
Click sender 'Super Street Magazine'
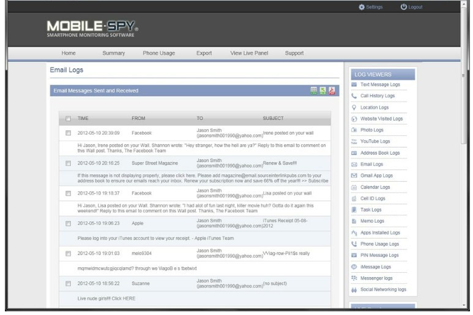coord(155,163)
